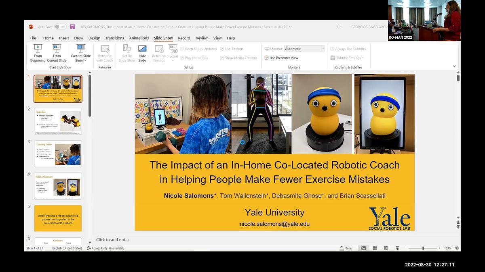
Task: Click the Notes button in status bar
Action: pos(346,248)
